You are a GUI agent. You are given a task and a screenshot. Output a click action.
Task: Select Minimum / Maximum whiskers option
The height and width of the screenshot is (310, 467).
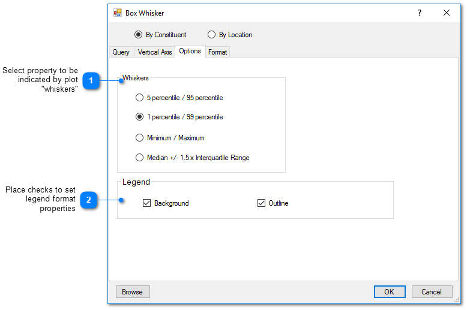click(140, 138)
